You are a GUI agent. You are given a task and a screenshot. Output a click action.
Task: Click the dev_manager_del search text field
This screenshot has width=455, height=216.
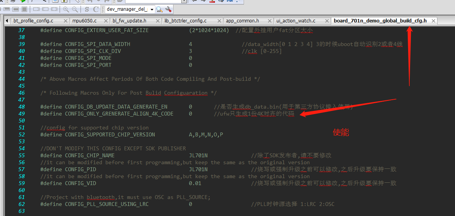(x=127, y=9)
